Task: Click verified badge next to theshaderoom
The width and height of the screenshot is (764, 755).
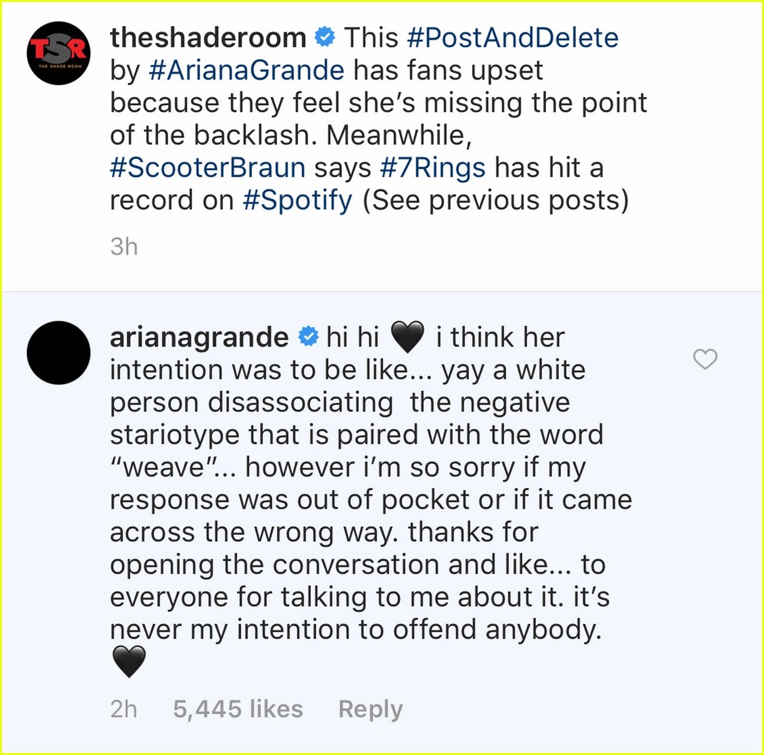Action: [x=324, y=37]
